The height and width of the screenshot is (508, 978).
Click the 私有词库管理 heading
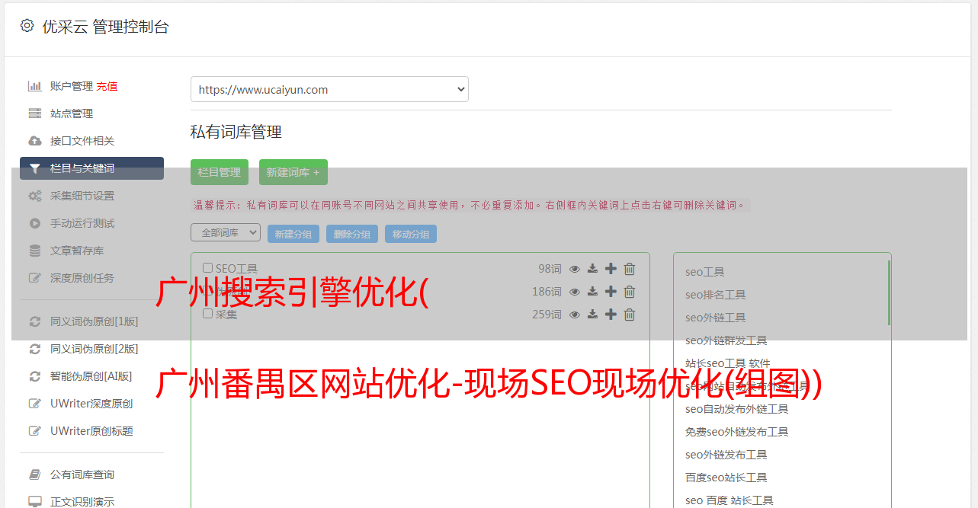[236, 133]
